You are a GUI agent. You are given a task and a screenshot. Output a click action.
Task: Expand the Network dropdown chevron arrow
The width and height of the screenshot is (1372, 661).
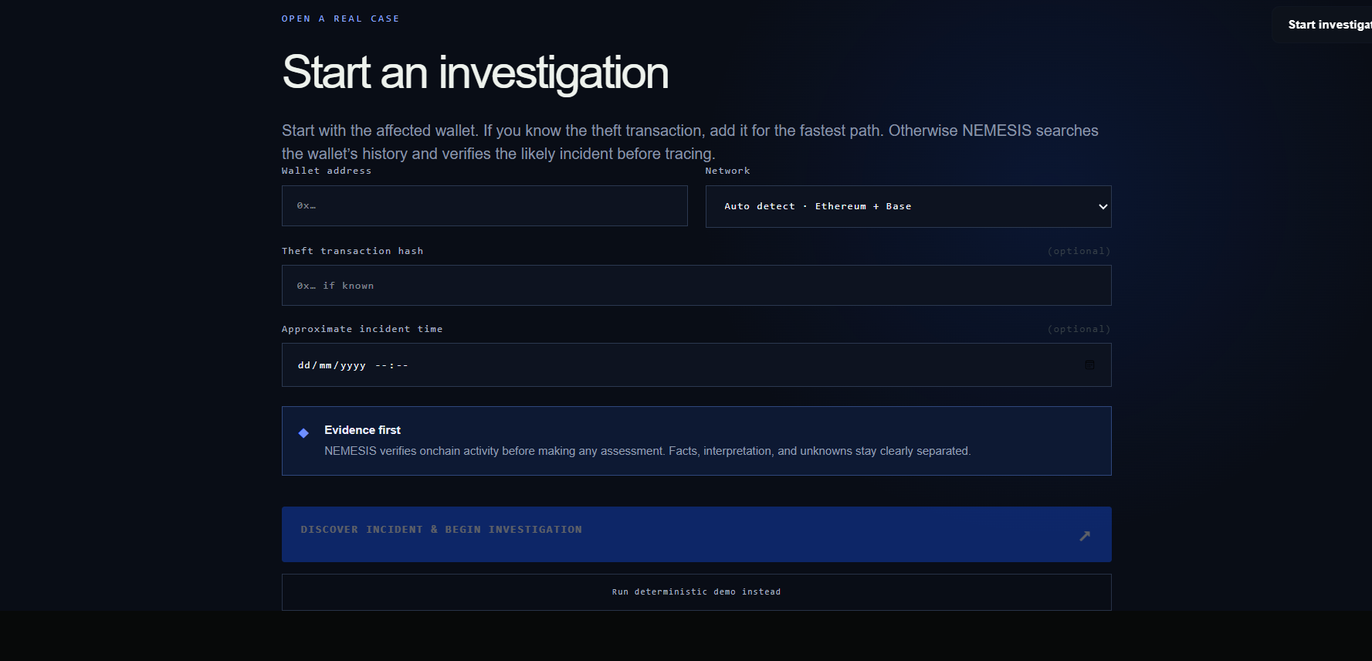(x=1103, y=206)
